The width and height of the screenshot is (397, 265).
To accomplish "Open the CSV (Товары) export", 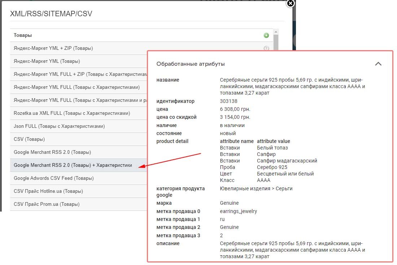I will click(29, 139).
